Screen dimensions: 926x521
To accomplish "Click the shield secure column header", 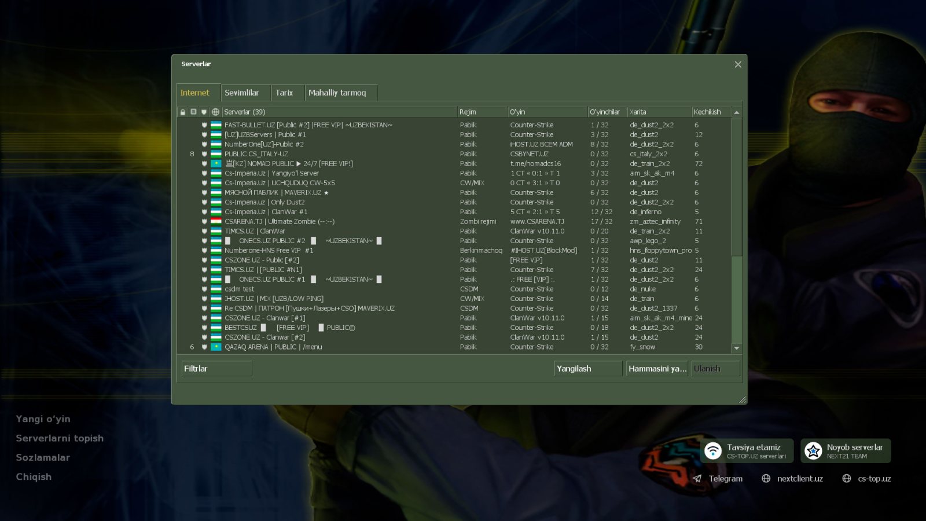I will 204,112.
